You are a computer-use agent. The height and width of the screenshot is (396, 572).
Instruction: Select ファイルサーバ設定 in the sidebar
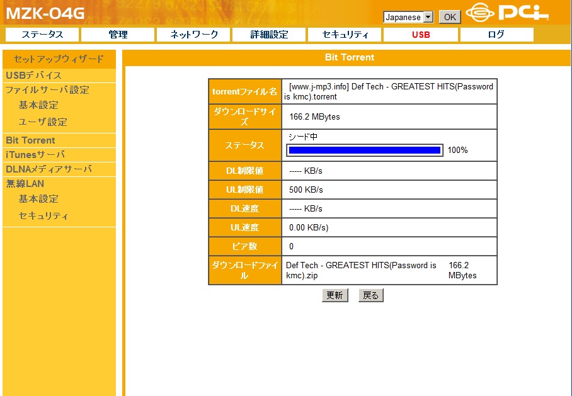pyautogui.click(x=47, y=89)
